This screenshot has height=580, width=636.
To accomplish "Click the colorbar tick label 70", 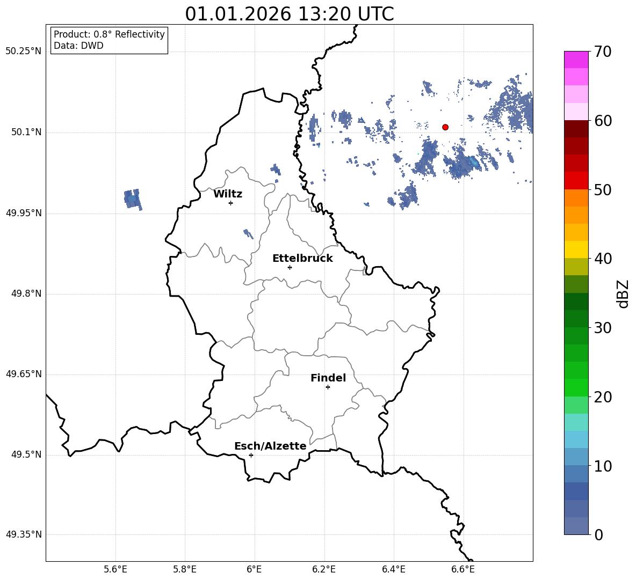I will 603,52.
